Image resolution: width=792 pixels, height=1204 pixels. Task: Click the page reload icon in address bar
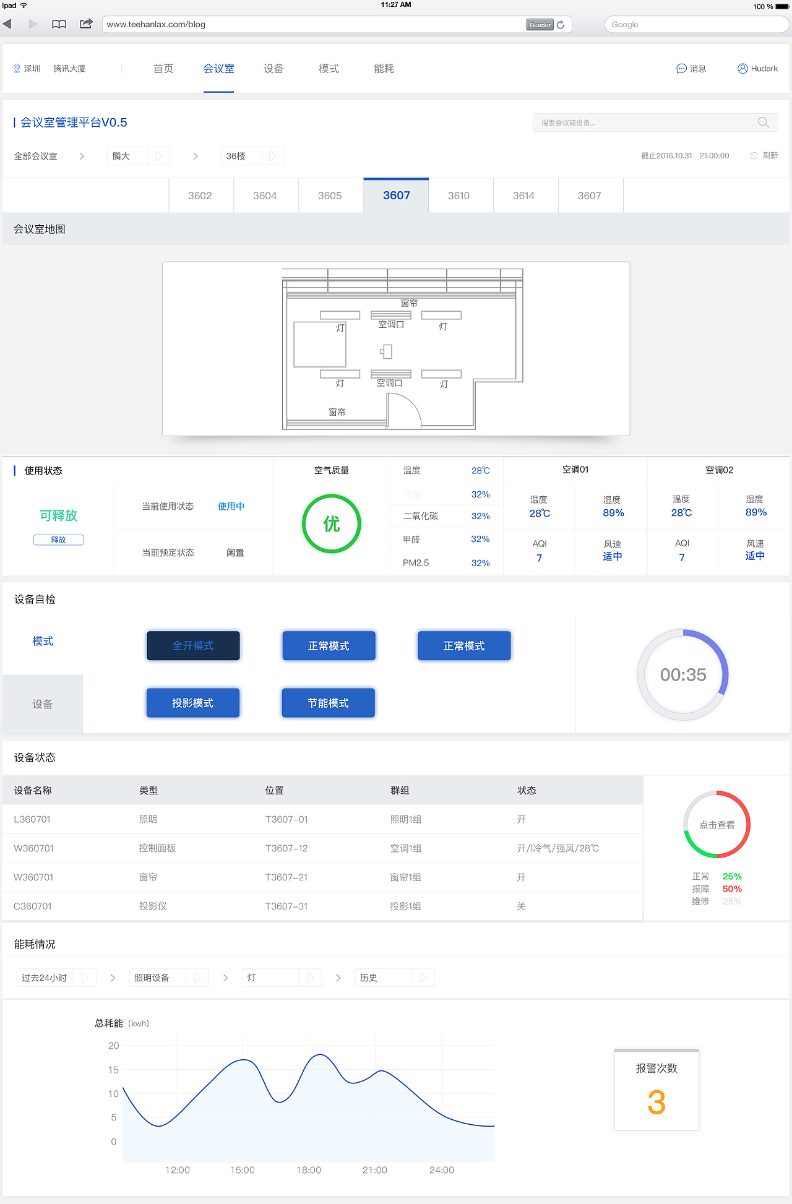(561, 25)
